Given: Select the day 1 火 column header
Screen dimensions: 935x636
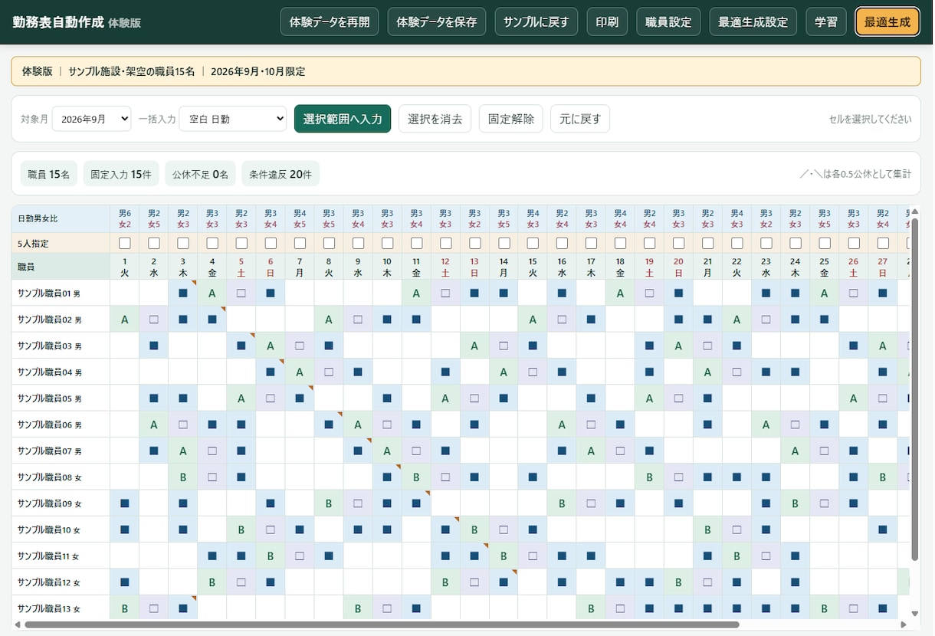Looking at the screenshot, I should pos(125,267).
